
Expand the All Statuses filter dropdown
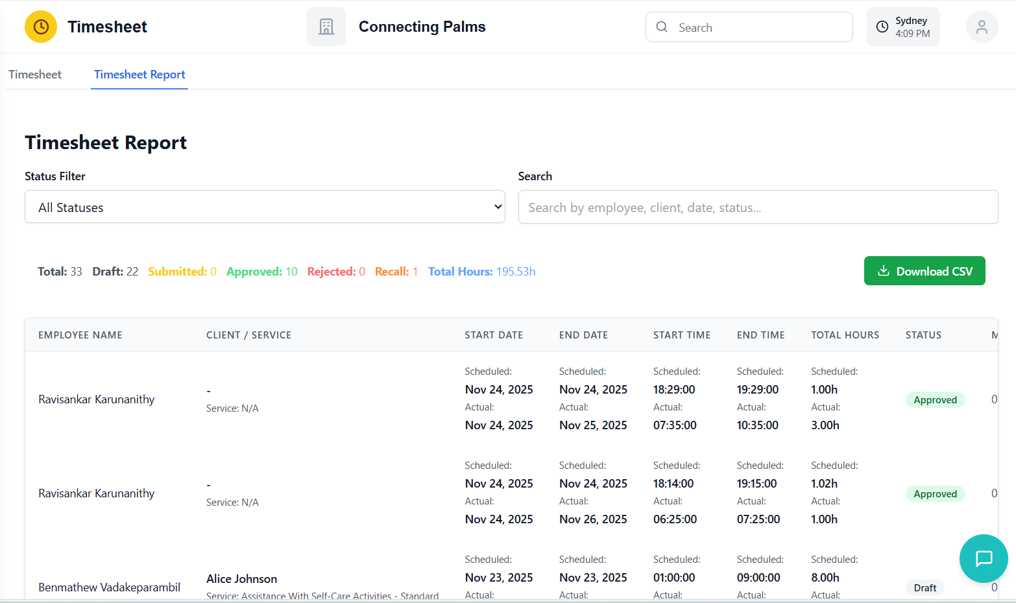[265, 207]
